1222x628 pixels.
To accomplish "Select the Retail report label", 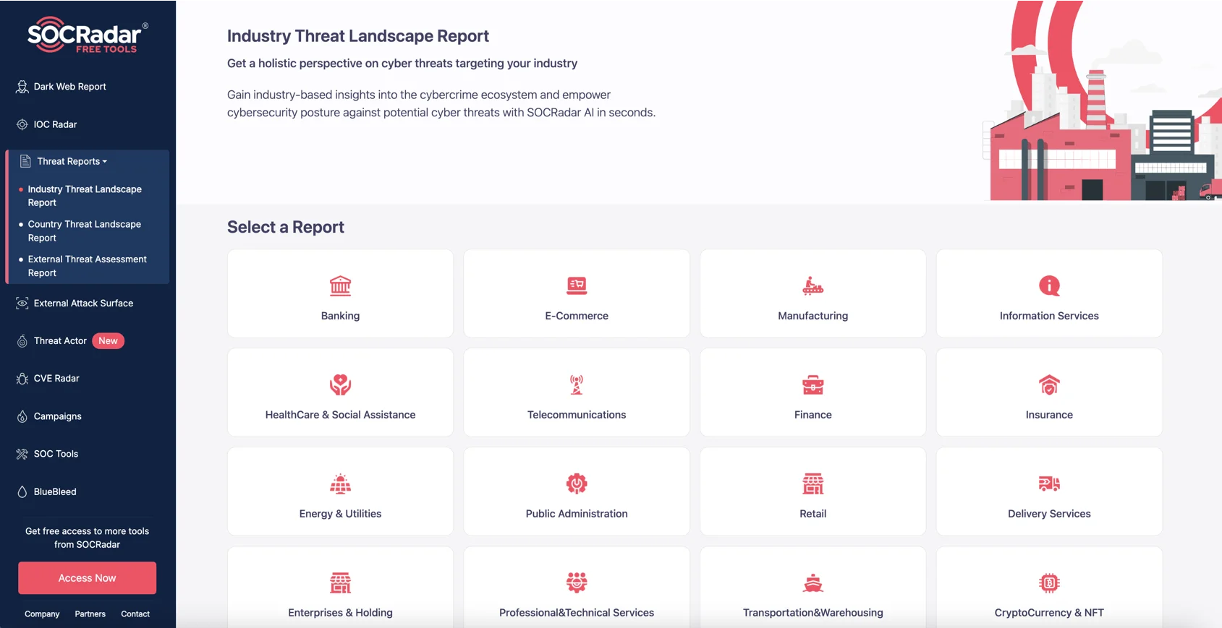I will click(x=813, y=514).
